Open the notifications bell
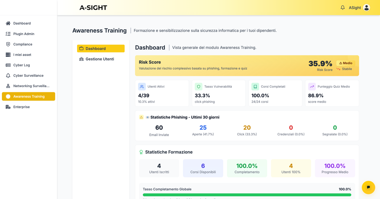Screen dimensions: 380x199 coord(343,7)
